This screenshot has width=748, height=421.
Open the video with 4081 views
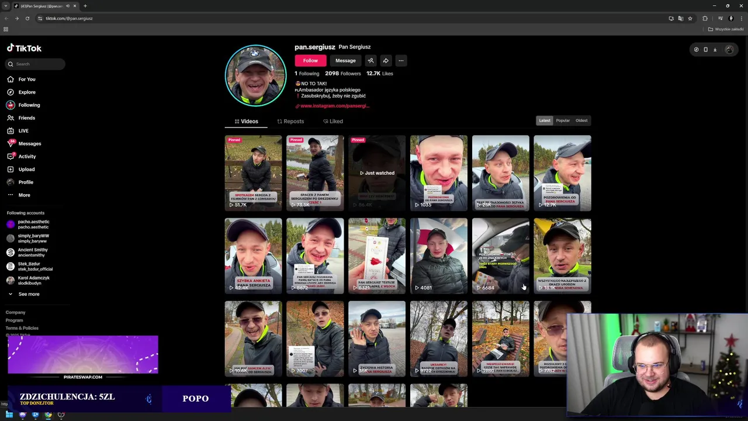pyautogui.click(x=439, y=256)
